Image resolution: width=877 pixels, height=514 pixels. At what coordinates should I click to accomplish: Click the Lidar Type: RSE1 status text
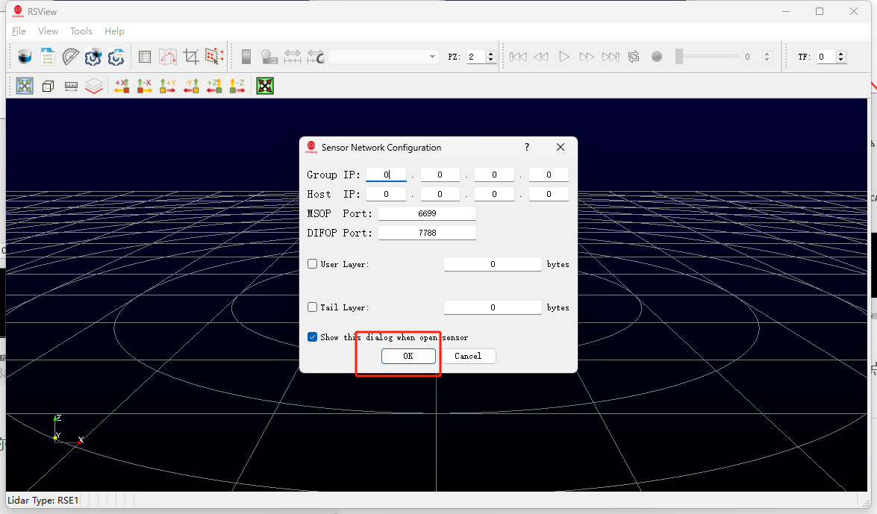point(43,500)
